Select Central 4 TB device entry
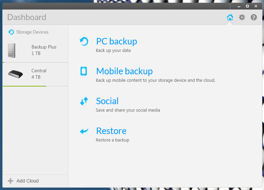The image size is (264, 190). click(35, 74)
